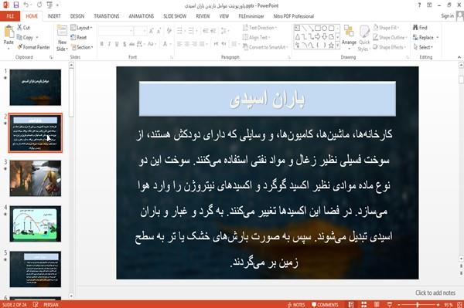The width and height of the screenshot is (464, 308).
Task: Click zoom in plus button
Action: (438, 304)
